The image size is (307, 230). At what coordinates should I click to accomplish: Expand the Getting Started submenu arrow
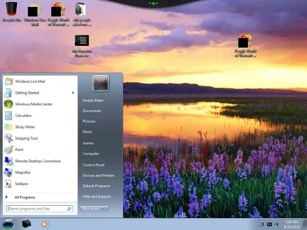[x=73, y=93]
